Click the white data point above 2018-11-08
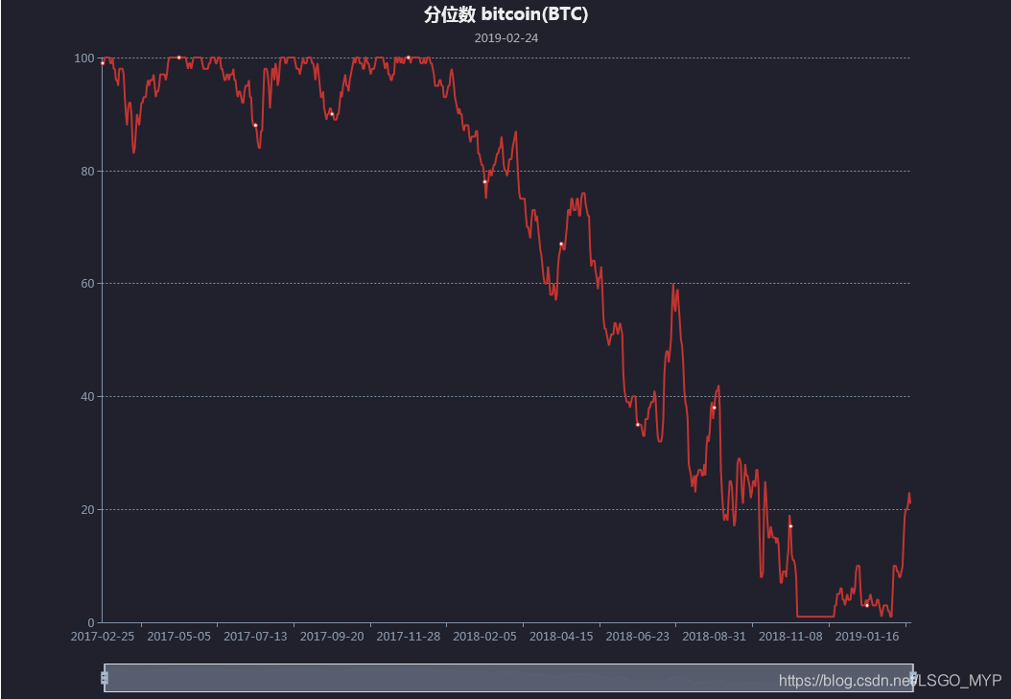The height and width of the screenshot is (699, 1011). point(790,526)
